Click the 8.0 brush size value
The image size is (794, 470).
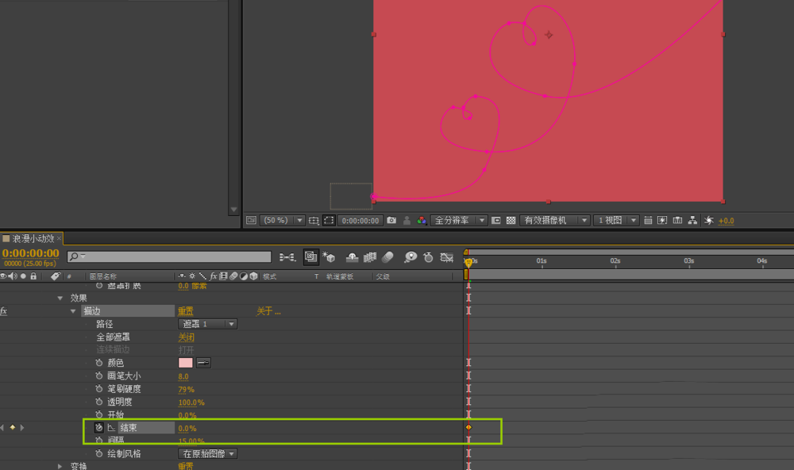click(183, 376)
